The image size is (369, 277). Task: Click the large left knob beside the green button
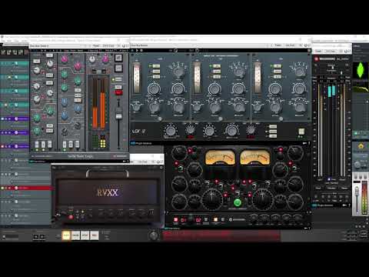pos(212,199)
